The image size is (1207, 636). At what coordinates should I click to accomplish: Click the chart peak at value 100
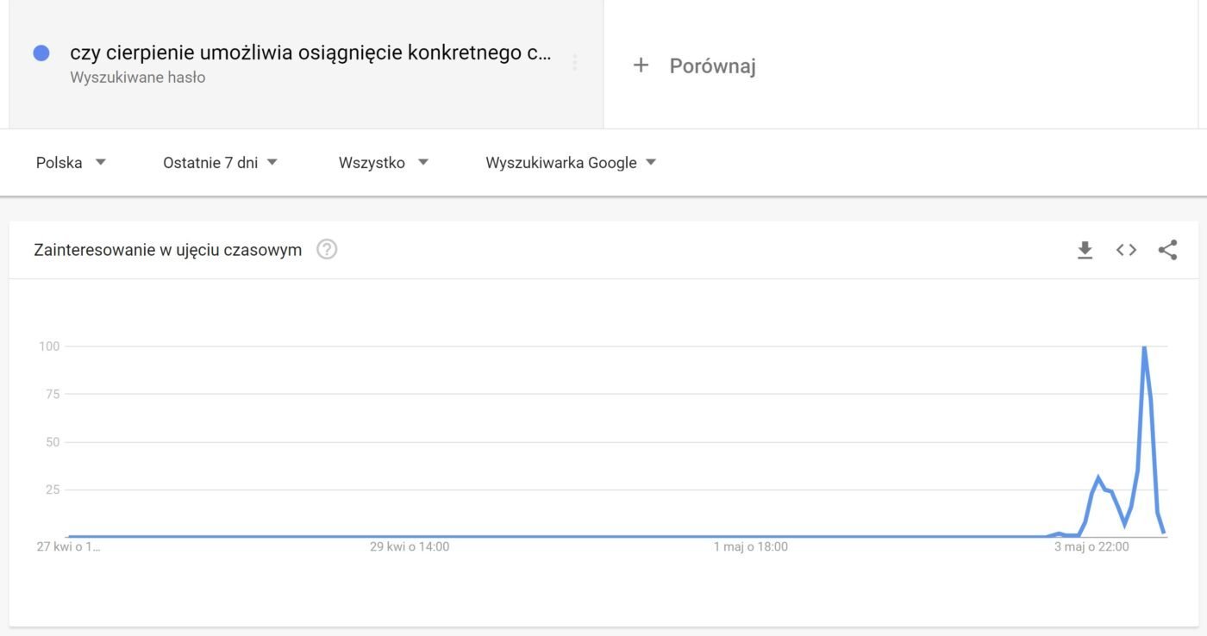tap(1144, 347)
